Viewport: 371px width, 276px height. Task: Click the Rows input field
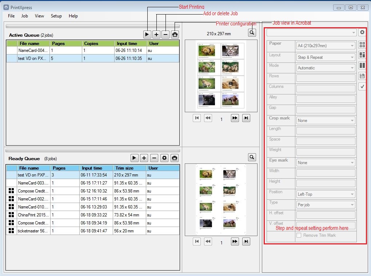click(x=326, y=78)
